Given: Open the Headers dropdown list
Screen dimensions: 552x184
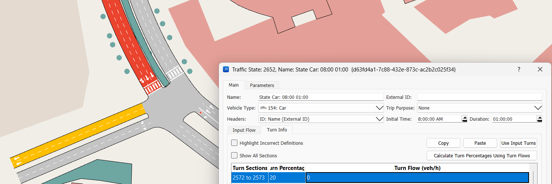Looking at the screenshot, I should click(379, 119).
